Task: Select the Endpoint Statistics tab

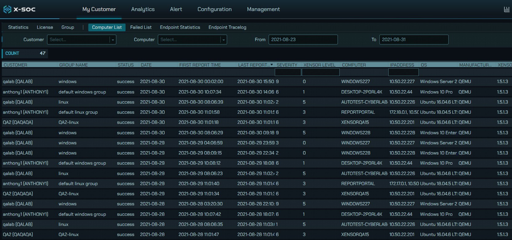Action: click(180, 27)
